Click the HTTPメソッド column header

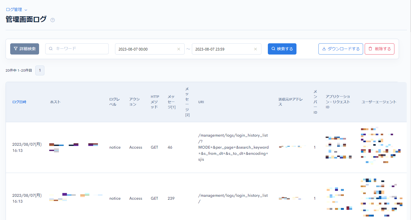tap(155, 102)
